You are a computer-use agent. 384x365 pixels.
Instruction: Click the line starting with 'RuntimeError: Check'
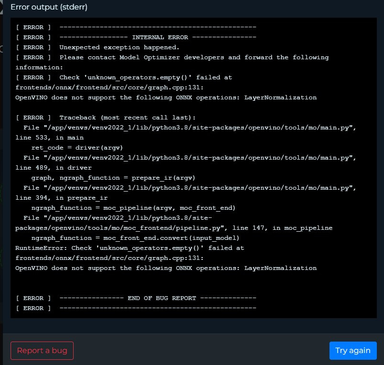(129, 248)
